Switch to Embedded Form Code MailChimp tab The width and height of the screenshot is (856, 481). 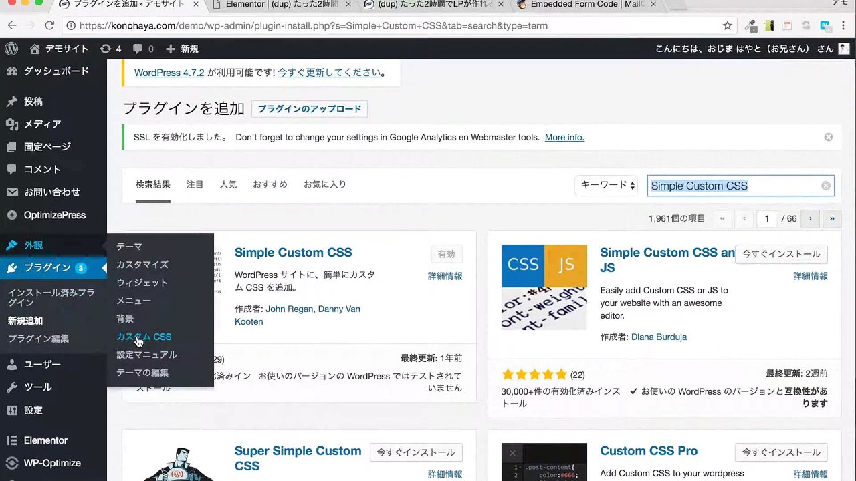coord(587,5)
